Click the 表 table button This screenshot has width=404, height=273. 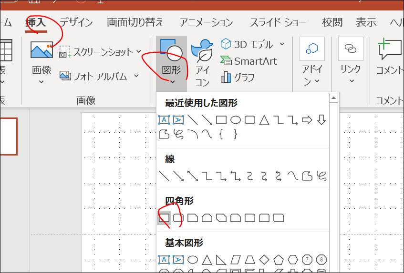(x=5, y=62)
